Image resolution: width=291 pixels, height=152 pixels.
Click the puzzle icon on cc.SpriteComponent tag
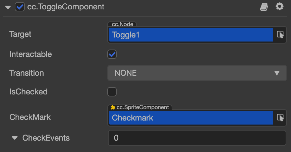coord(113,107)
